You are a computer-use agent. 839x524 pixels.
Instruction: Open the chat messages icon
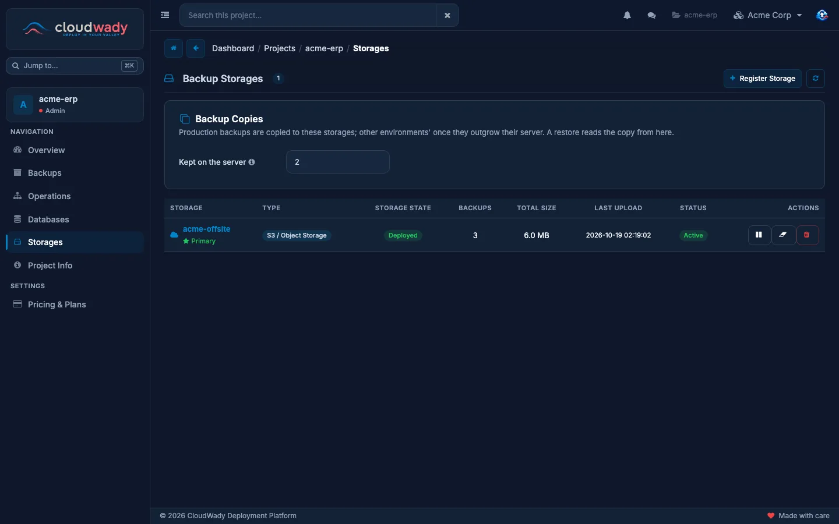tap(651, 15)
